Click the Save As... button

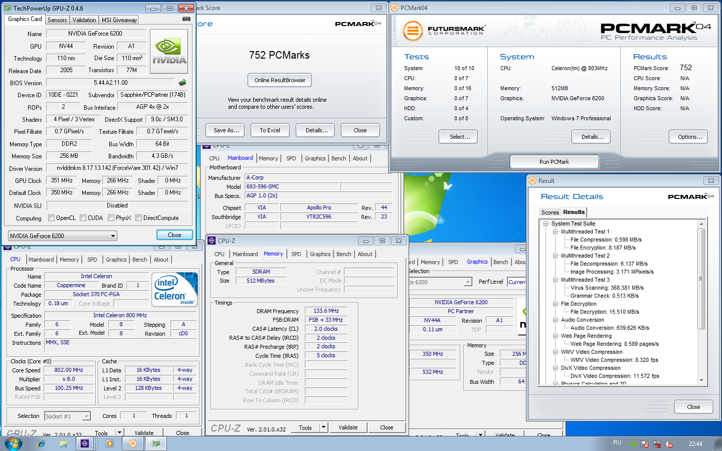click(x=226, y=130)
